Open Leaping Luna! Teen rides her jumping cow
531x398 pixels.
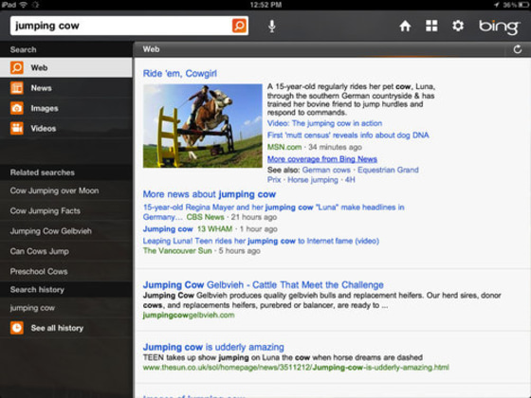coord(261,241)
